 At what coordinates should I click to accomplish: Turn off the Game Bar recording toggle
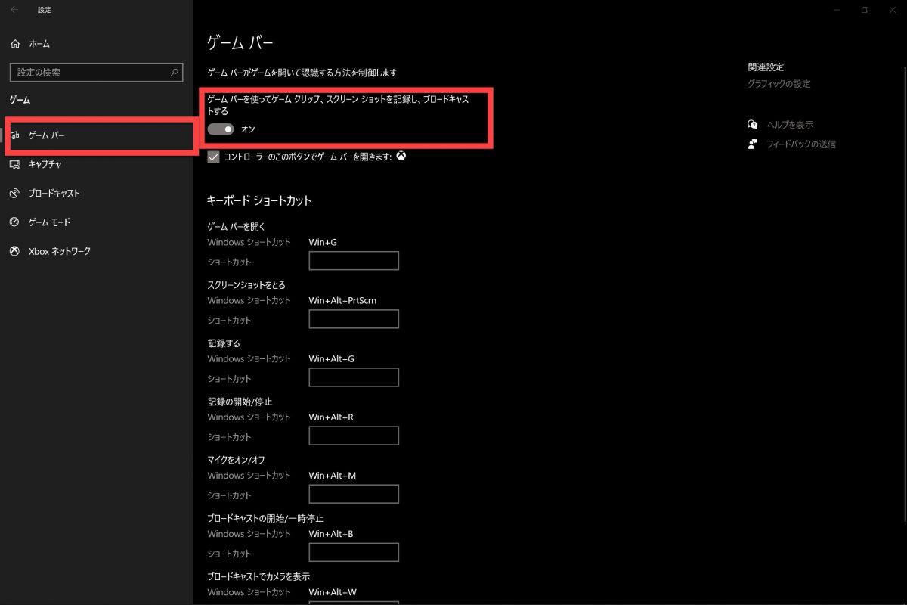221,129
